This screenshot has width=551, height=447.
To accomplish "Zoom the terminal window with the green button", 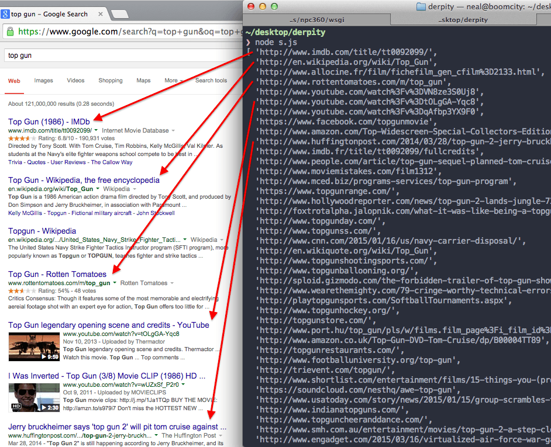I will pos(274,6).
